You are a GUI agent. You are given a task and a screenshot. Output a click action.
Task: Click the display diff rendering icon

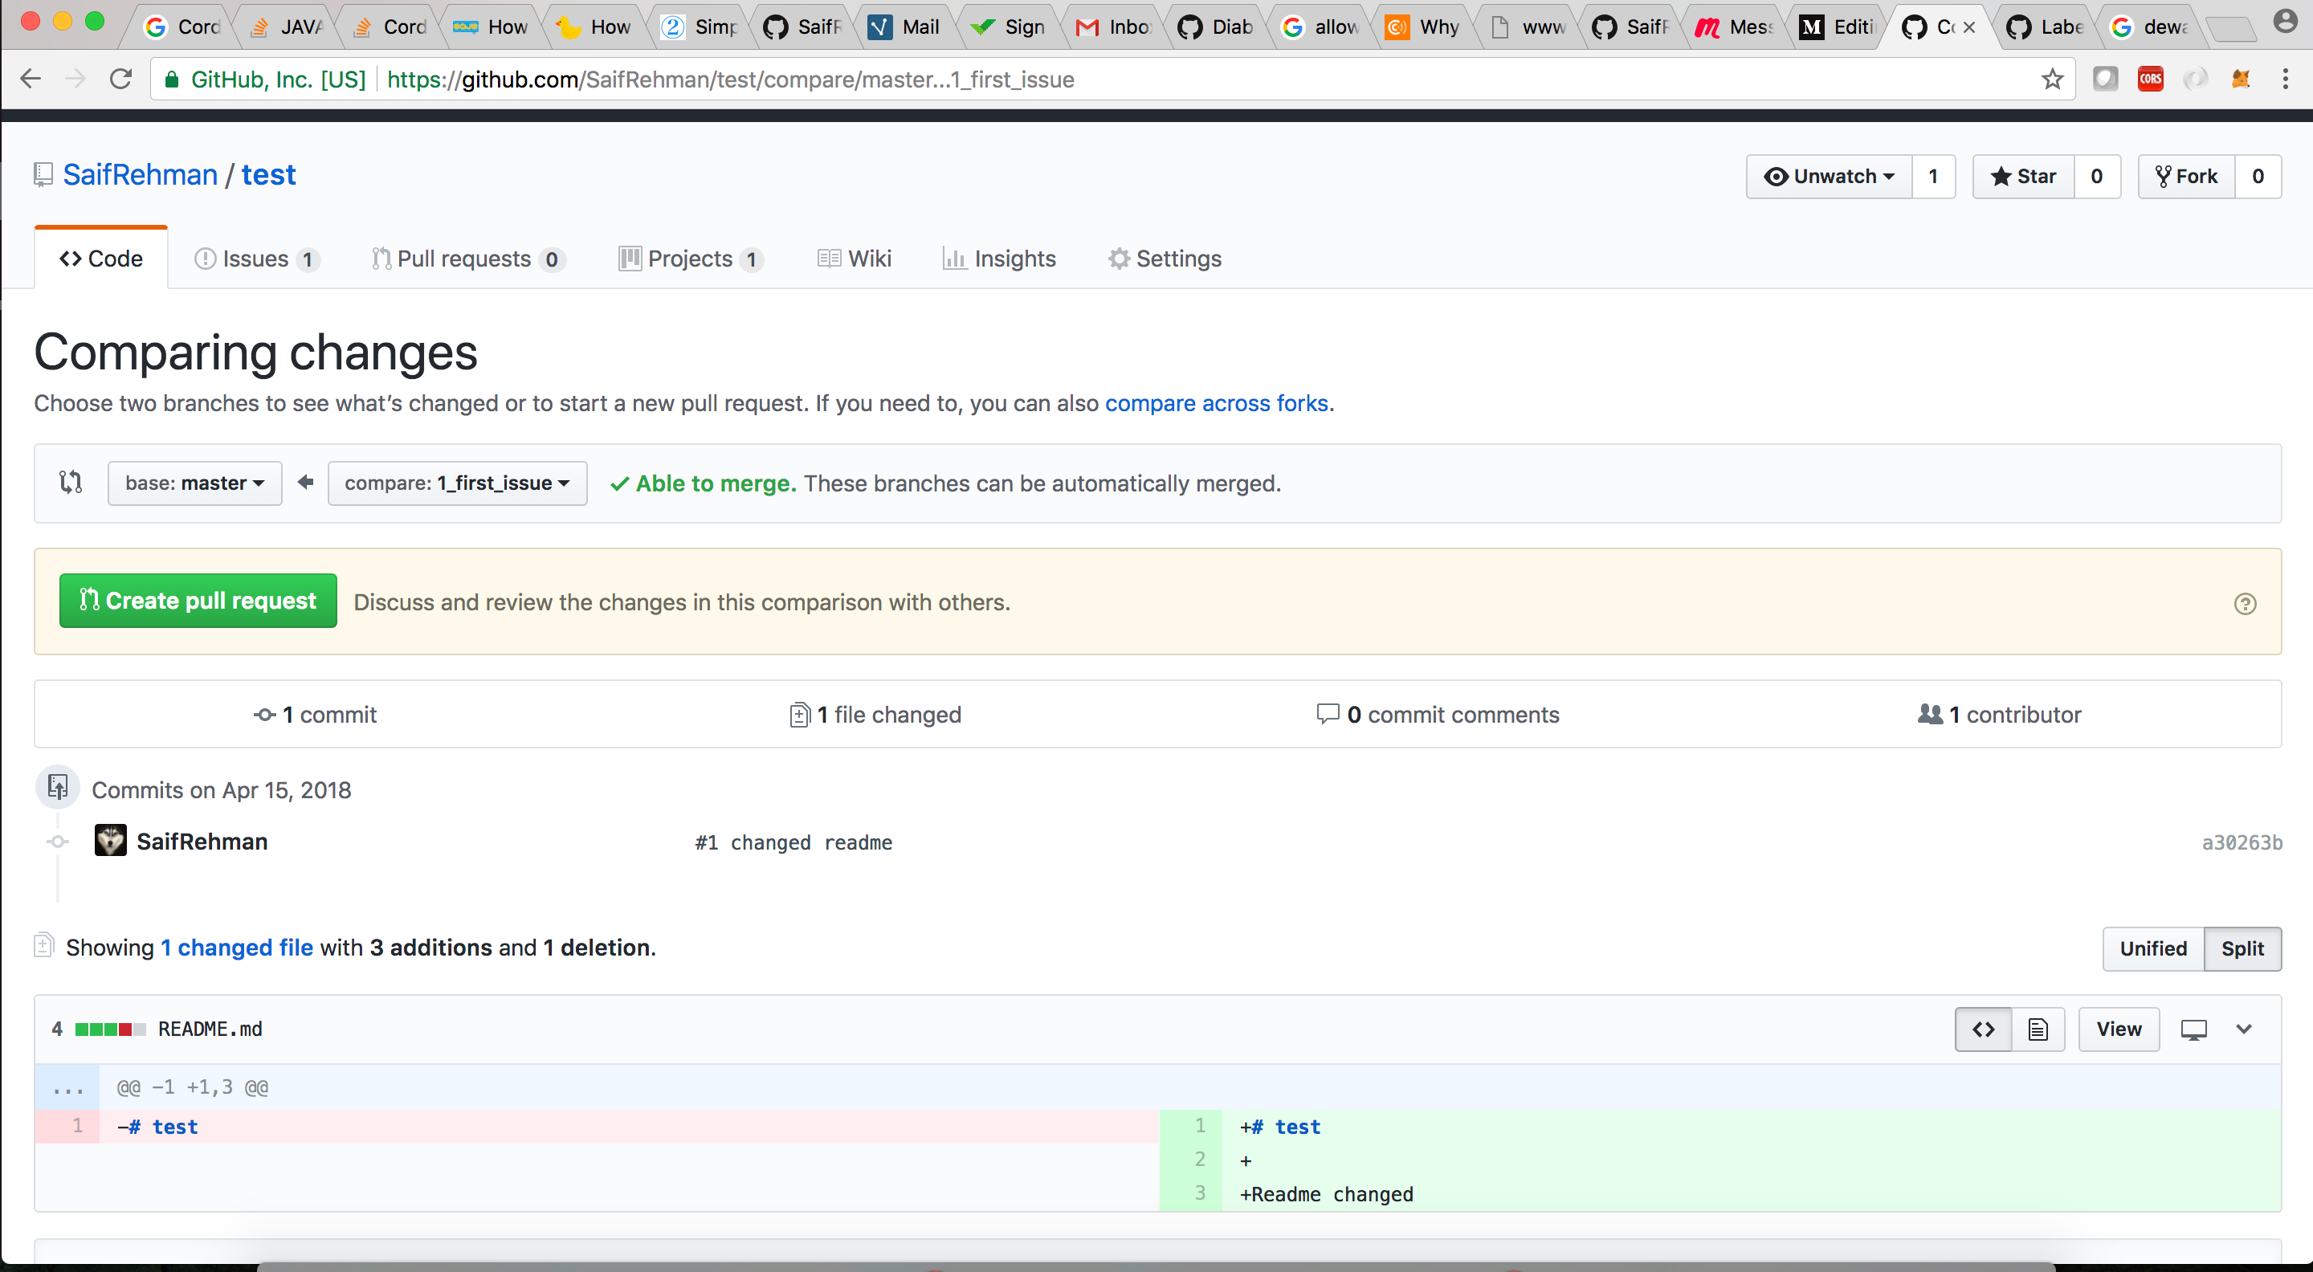tap(2194, 1029)
